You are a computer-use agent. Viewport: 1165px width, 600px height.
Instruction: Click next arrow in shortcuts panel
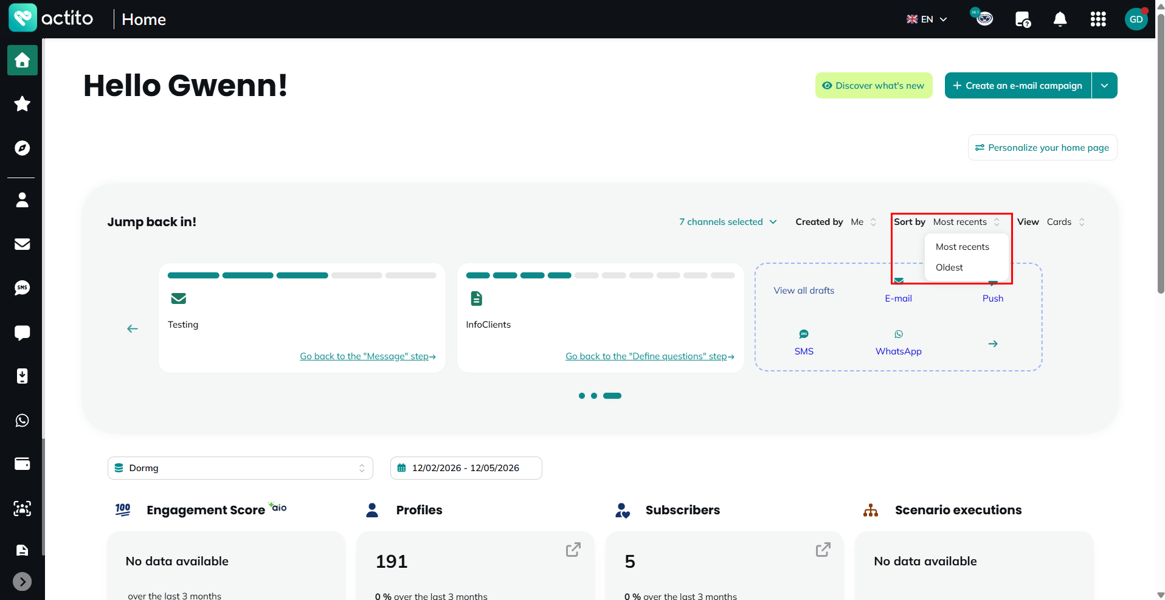coord(993,344)
